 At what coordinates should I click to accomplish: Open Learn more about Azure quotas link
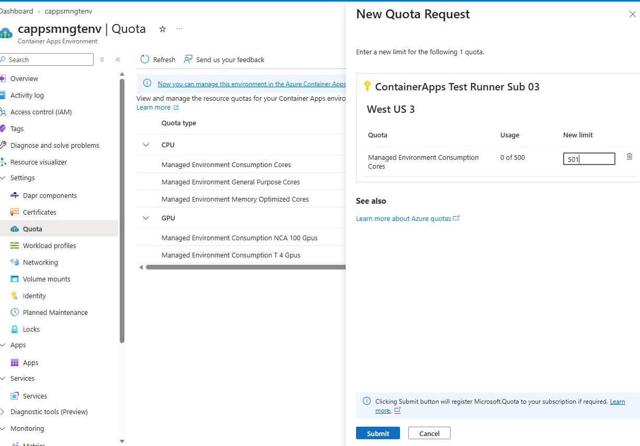pos(403,218)
